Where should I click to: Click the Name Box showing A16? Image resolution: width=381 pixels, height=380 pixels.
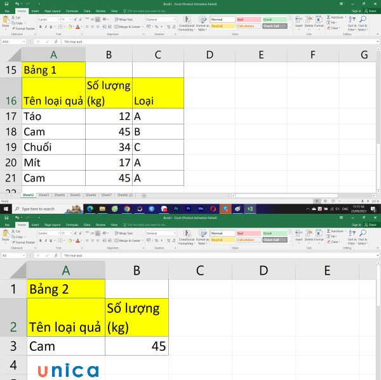tap(13, 42)
